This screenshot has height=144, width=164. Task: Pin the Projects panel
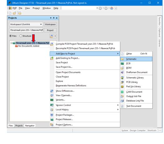(54, 18)
